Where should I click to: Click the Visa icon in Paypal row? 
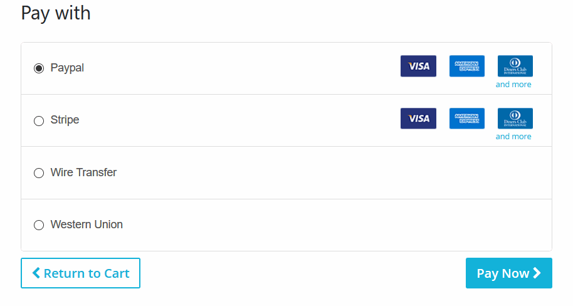[x=418, y=66]
